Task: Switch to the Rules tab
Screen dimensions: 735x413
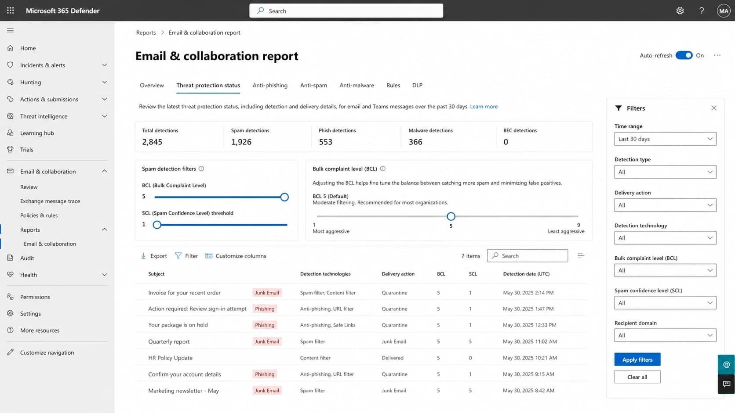Action: coord(393,85)
